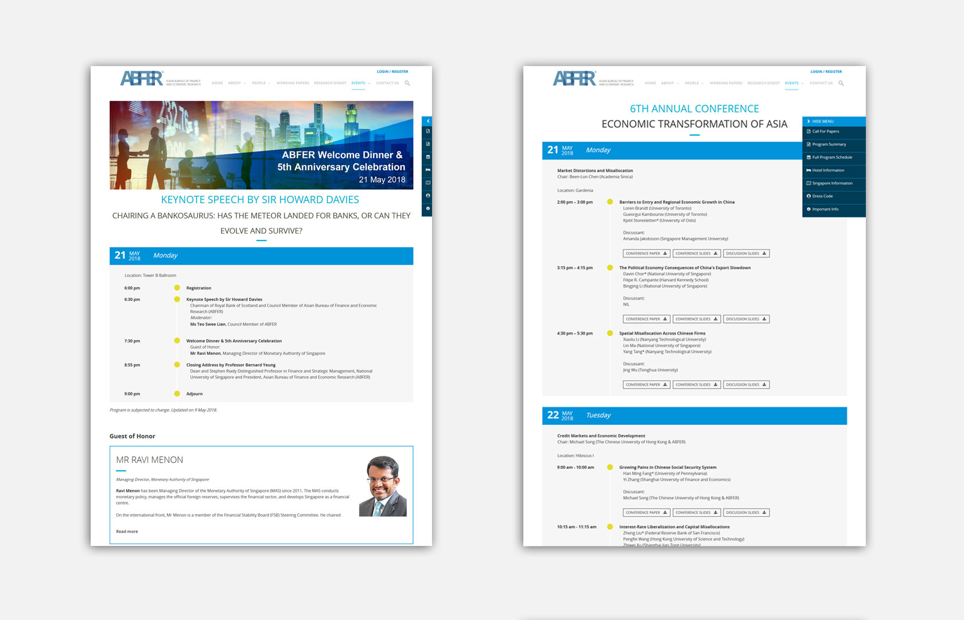Image resolution: width=964 pixels, height=620 pixels.
Task: Open RESEARCH DIGEST in left page navigation
Action: coord(330,83)
